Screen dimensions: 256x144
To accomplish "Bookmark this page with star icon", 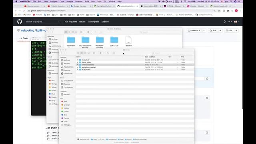I will [x=219, y=11].
